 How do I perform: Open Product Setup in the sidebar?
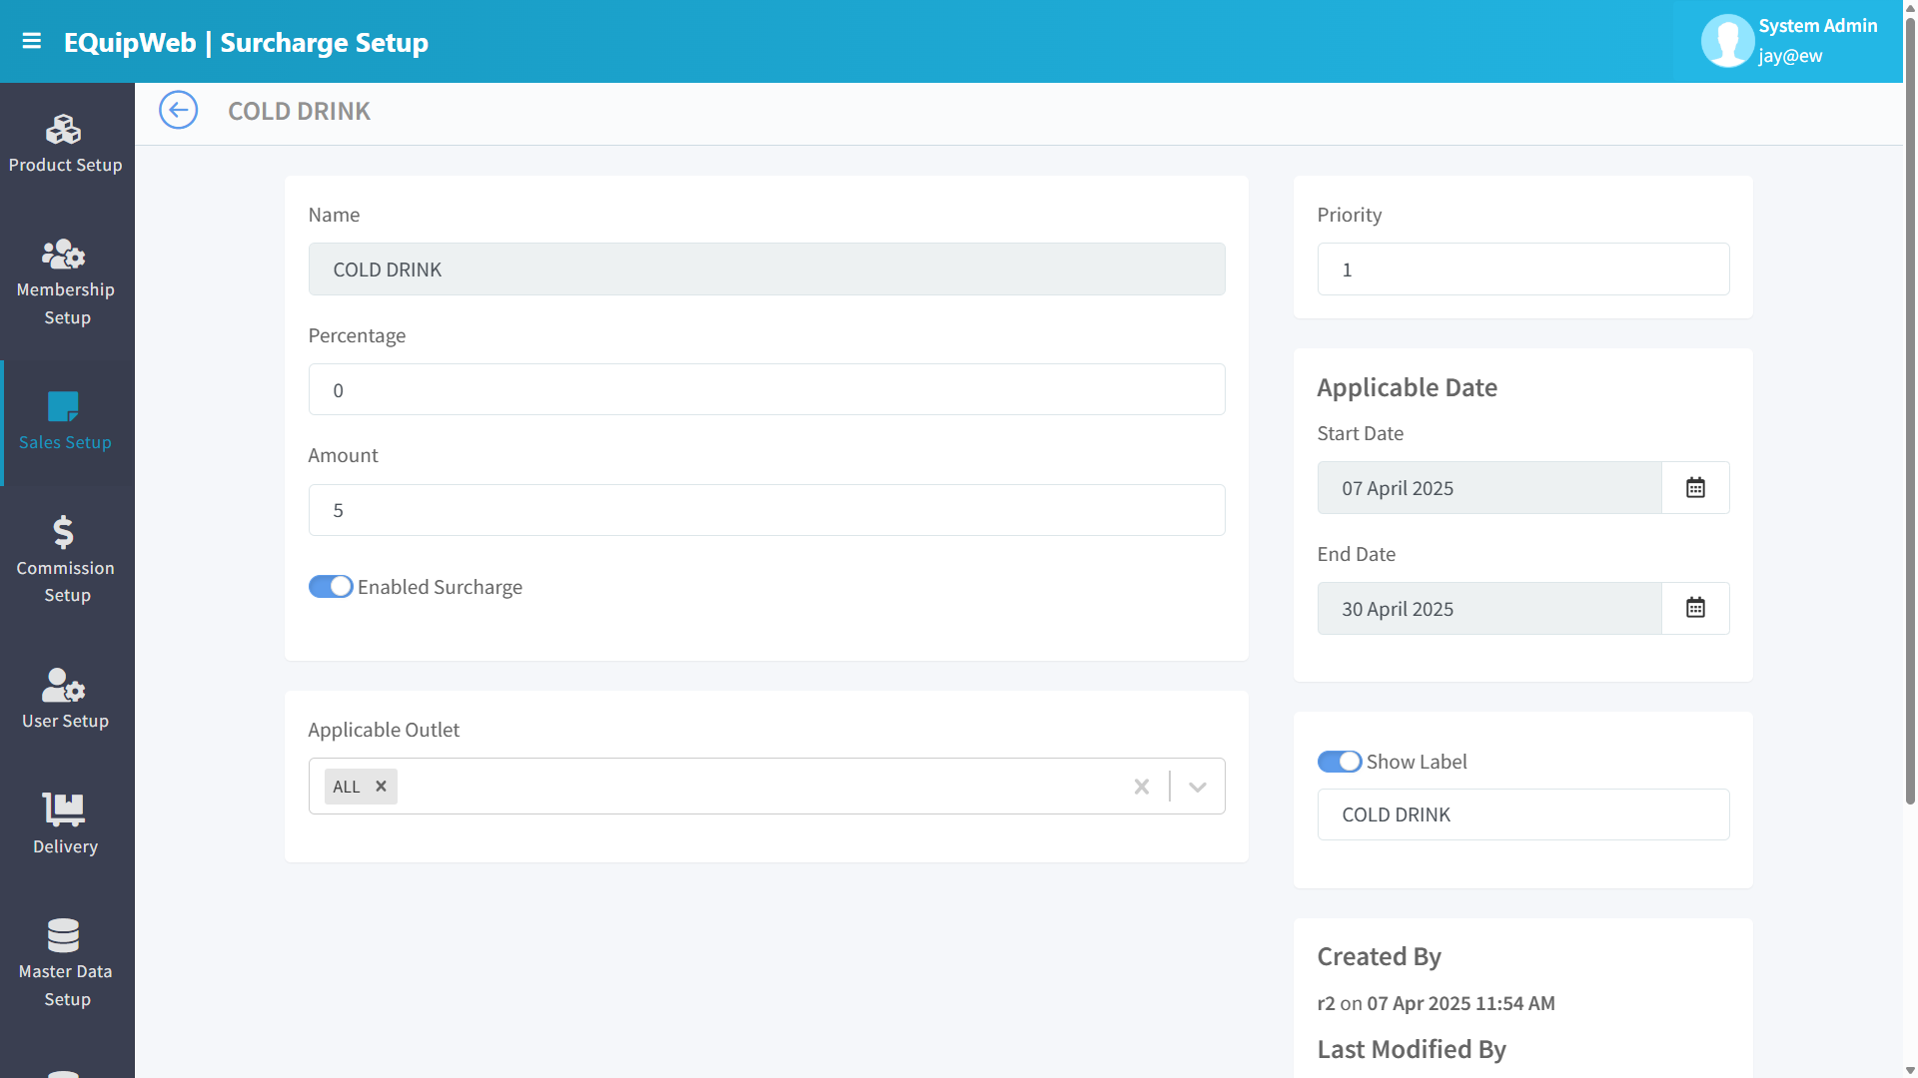(x=66, y=145)
